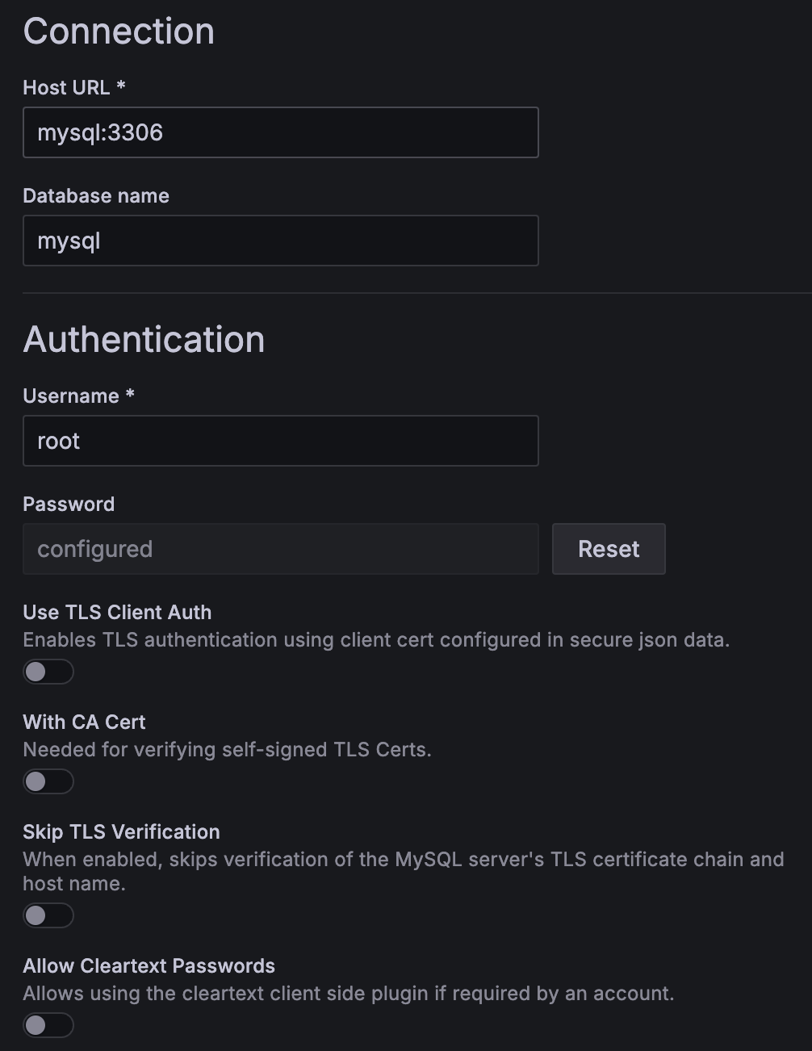
Task: Click the configured Password field
Action: 280,549
